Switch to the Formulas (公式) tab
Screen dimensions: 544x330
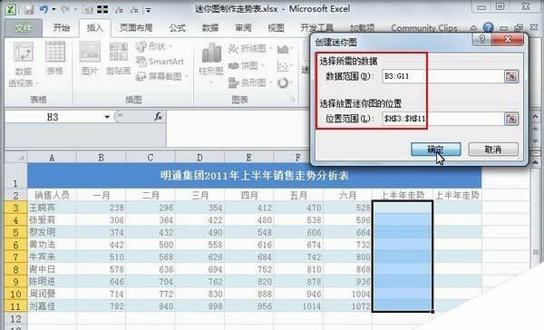point(178,28)
